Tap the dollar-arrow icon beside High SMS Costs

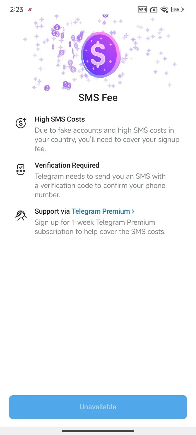[21, 123]
